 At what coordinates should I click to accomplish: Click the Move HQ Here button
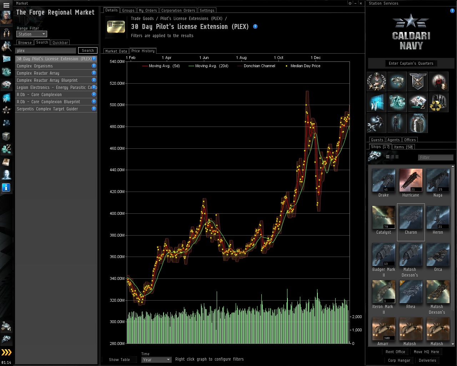point(426,352)
